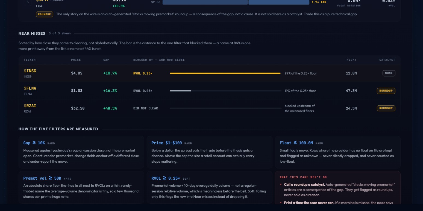Open the $INSG ticker link
Image resolution: width=423 pixels, height=211 pixels.
pos(30,71)
